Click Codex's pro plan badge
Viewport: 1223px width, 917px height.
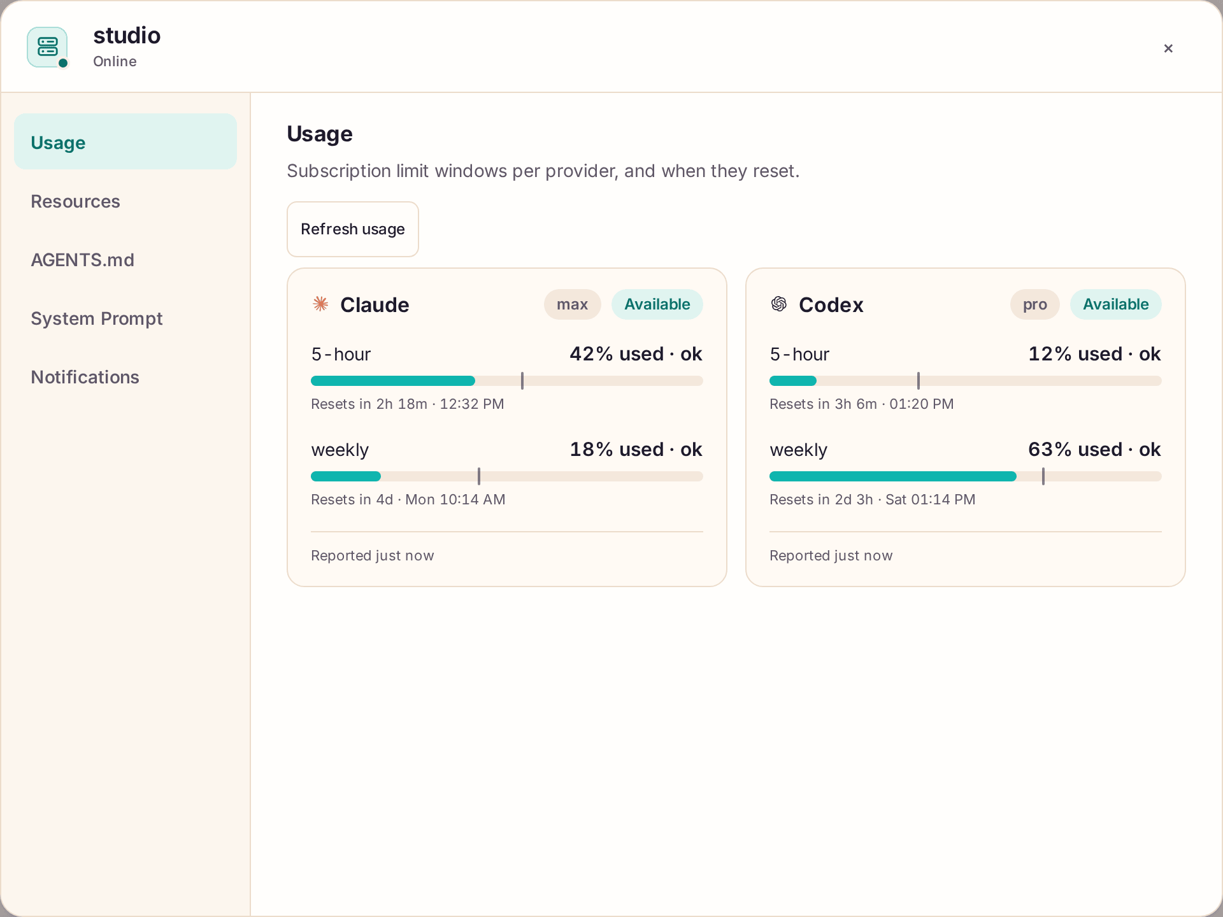pos(1034,304)
